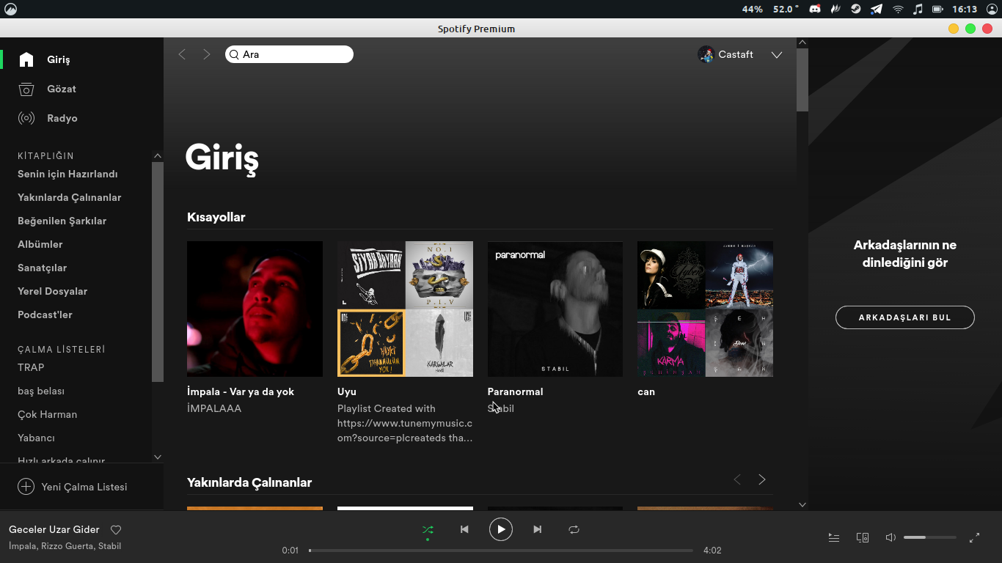
Task: Start playback with the play button
Action: tap(501, 529)
